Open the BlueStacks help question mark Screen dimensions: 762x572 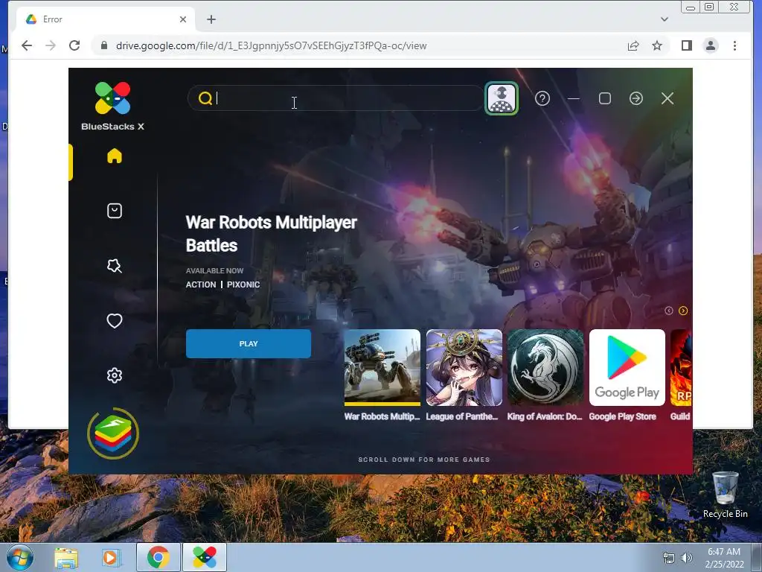542,99
